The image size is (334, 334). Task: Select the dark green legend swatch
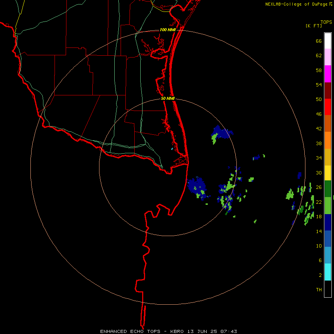pos(328,189)
